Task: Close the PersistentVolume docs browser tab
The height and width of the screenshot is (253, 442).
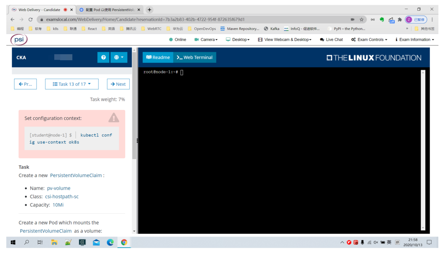Action: click(x=139, y=10)
